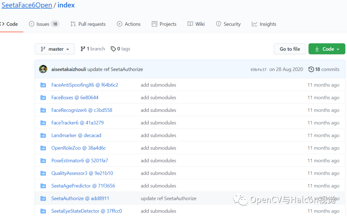347x216 pixels.
Task: Switch to the Code tab
Action: [x=9, y=24]
